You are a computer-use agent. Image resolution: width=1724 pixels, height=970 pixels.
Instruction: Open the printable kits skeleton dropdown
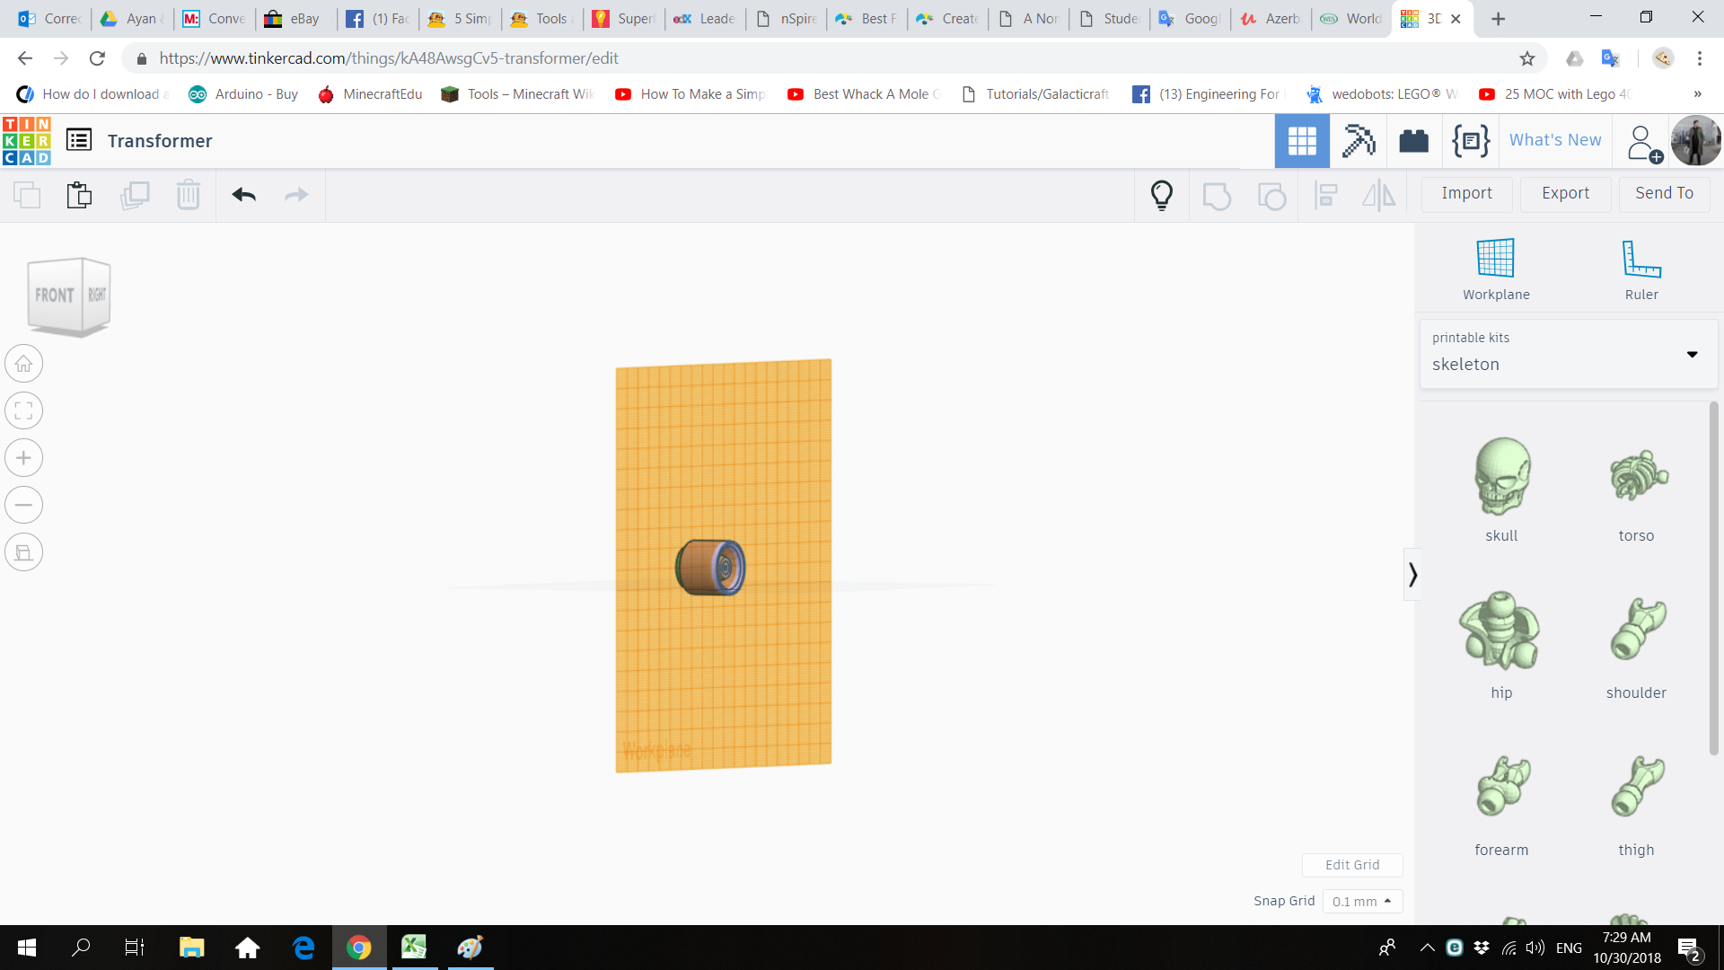tap(1693, 355)
